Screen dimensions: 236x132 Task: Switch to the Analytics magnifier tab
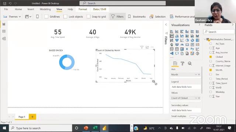click(x=190, y=63)
